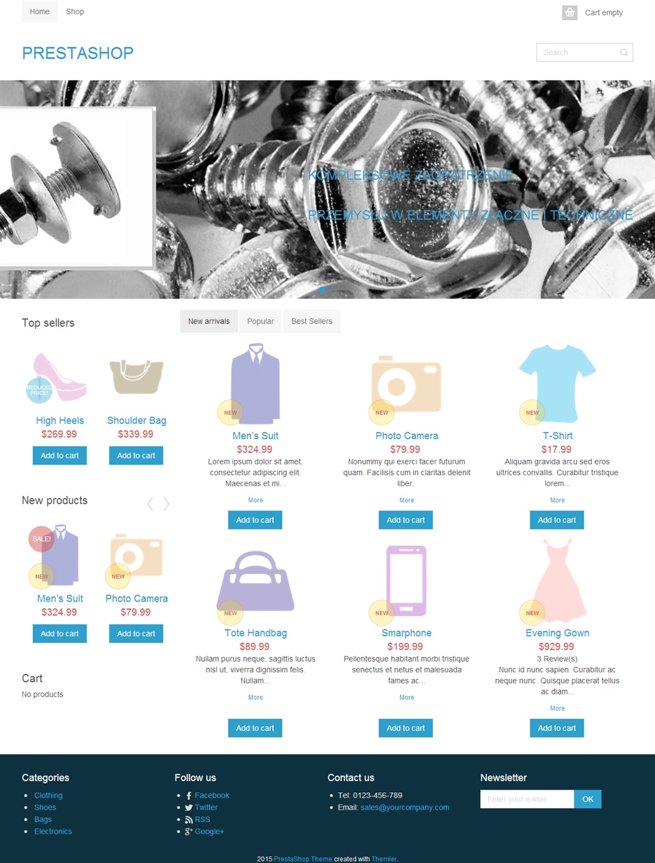Click More under Photo Camera description
655x863 pixels.
(x=407, y=500)
